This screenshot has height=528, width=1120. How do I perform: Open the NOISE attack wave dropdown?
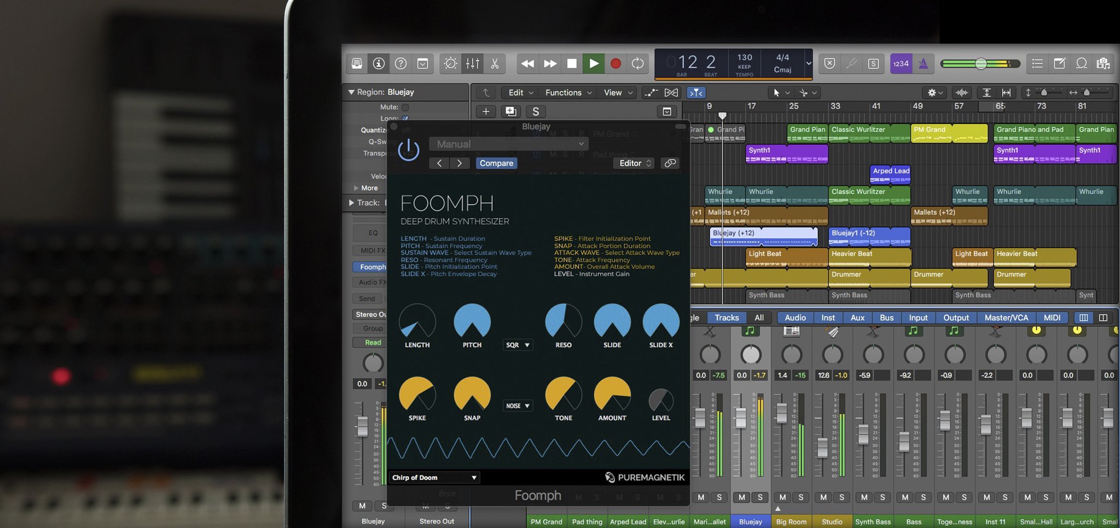pyautogui.click(x=518, y=406)
